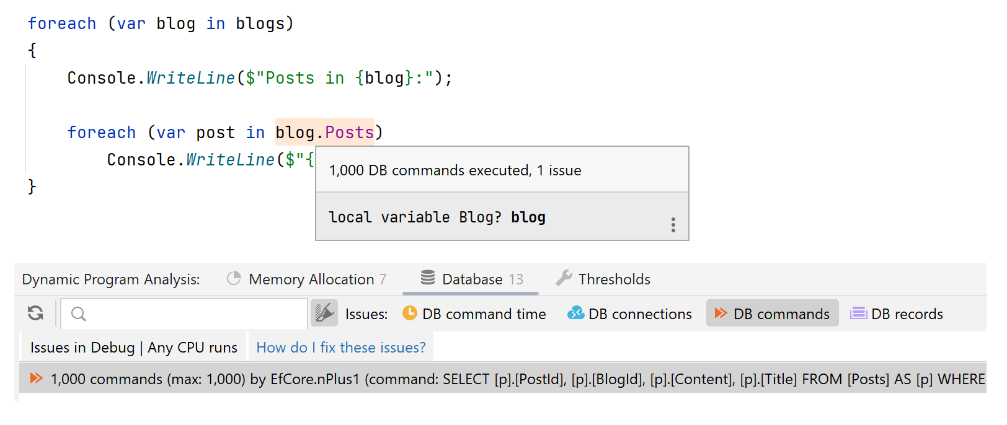The height and width of the screenshot is (425, 1007).
Task: Click the 1,000 DB commands executed hint
Action: tap(455, 170)
